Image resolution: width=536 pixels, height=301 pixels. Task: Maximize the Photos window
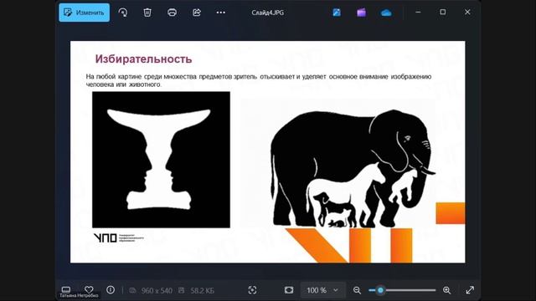tap(443, 12)
